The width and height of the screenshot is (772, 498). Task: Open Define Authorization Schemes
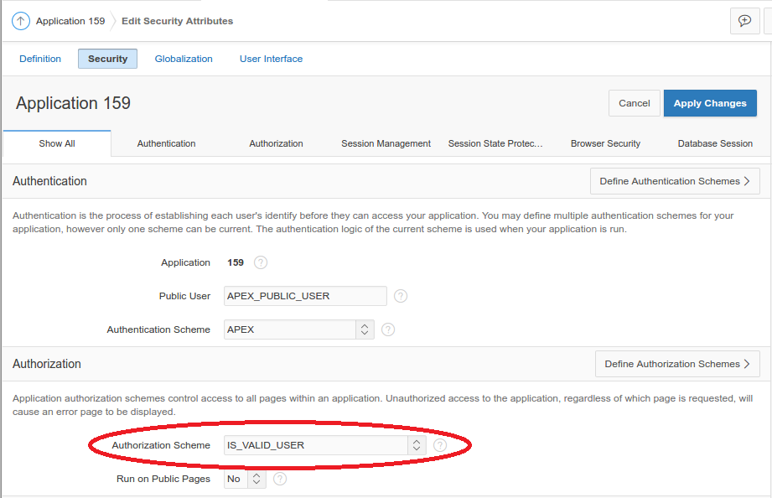pyautogui.click(x=677, y=363)
